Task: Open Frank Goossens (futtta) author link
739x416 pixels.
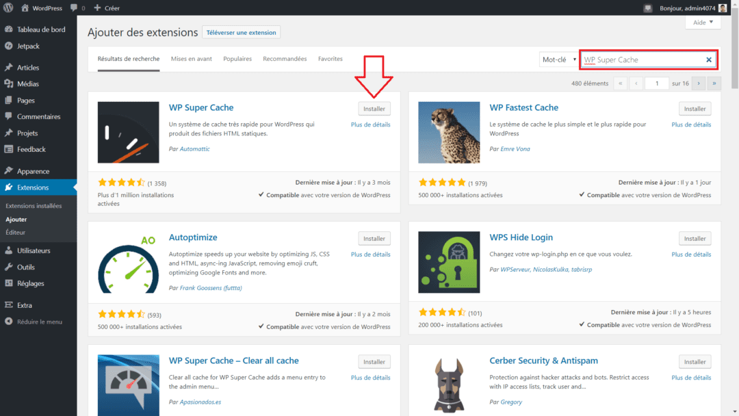Action: point(211,288)
